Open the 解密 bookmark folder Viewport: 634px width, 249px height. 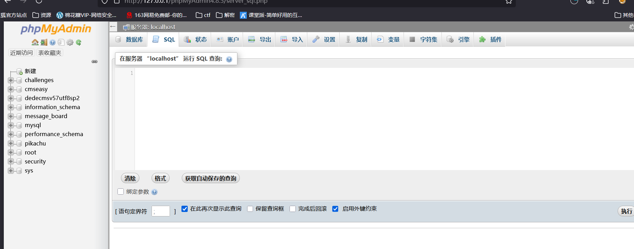tap(225, 15)
